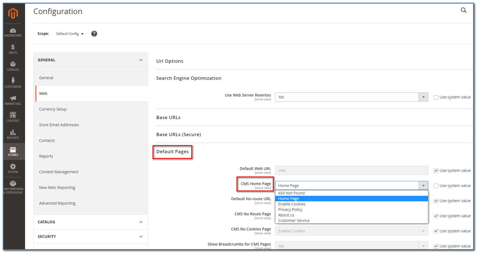Screen dimensions: 477x253
Task: Toggle Use system value for Web Server Rewrites
Action: tap(436, 97)
